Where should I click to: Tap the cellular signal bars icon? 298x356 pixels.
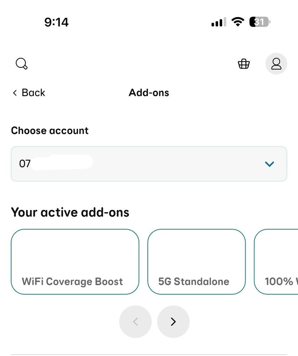coord(218,22)
